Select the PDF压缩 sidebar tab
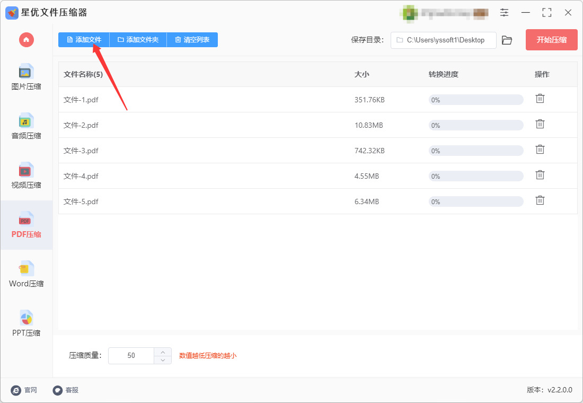Screen dimensions: 583x403 coord(26,225)
